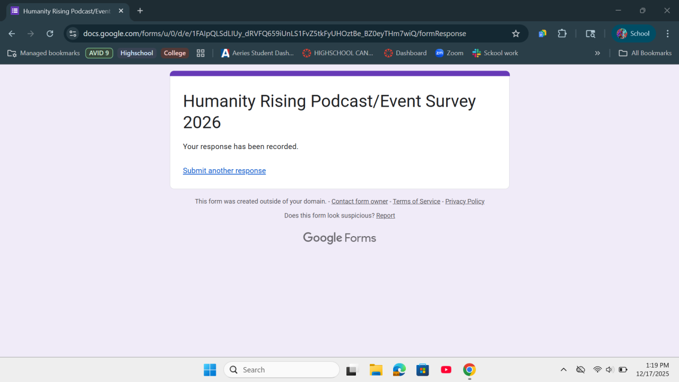Launch YouTube from the taskbar
The width and height of the screenshot is (679, 382).
[446, 370]
